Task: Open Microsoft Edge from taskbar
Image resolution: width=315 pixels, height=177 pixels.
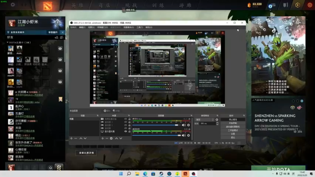Action: 145,174
